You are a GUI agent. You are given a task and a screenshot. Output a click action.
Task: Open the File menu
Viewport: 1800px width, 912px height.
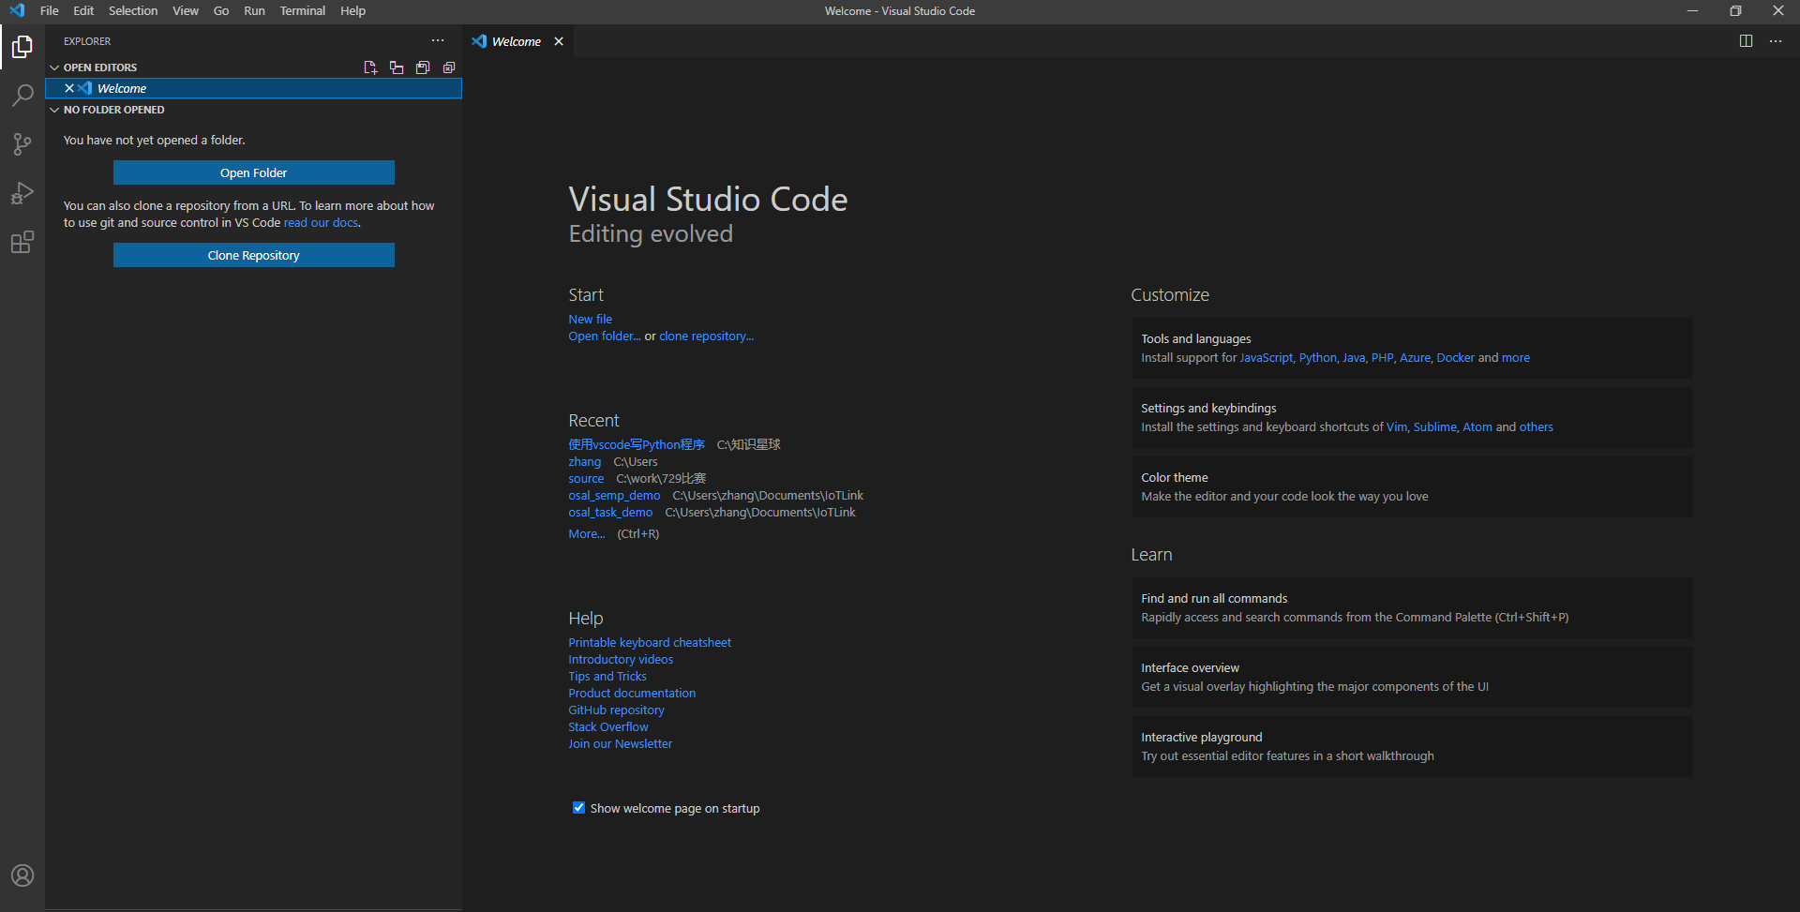[x=50, y=11]
